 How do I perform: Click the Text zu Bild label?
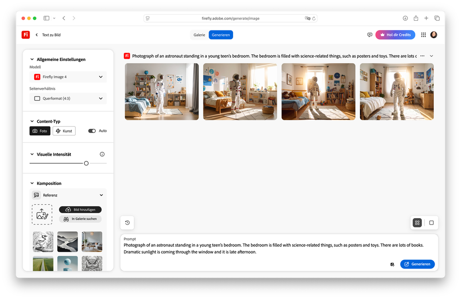pyautogui.click(x=51, y=35)
